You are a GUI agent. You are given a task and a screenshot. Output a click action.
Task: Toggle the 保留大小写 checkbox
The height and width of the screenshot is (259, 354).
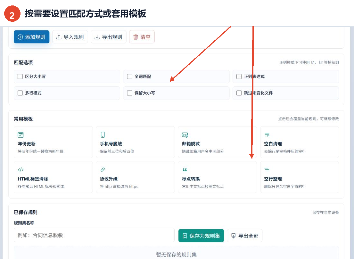pos(130,93)
